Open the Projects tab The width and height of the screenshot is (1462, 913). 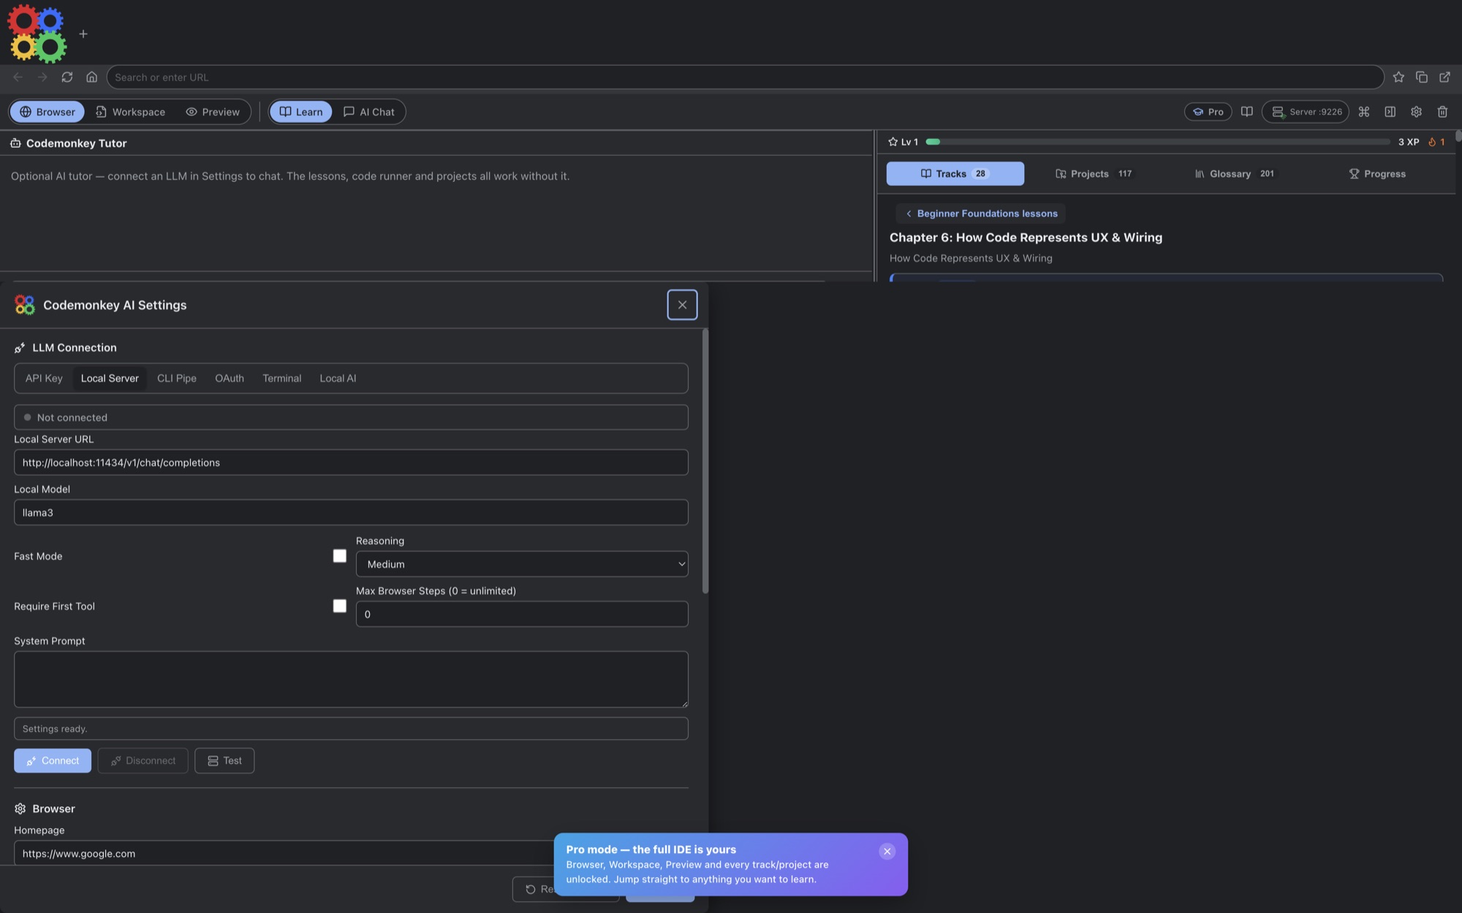pos(1094,174)
